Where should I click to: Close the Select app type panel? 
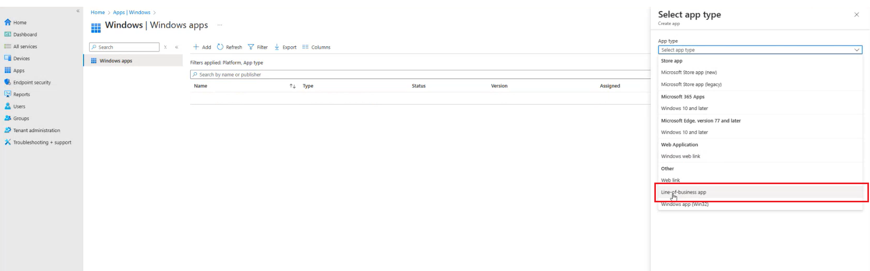[856, 15]
